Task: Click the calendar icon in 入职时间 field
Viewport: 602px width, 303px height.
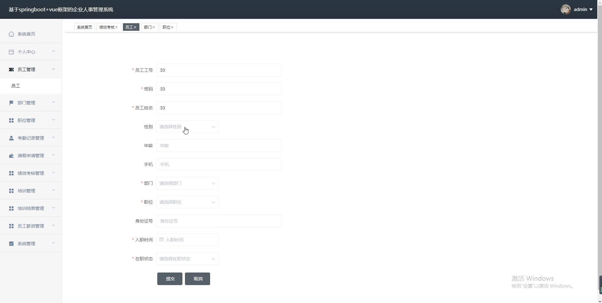Action: [x=161, y=240]
